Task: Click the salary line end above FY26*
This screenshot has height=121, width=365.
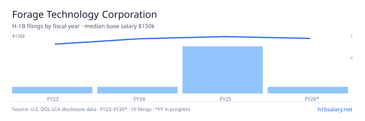Action: [310, 38]
